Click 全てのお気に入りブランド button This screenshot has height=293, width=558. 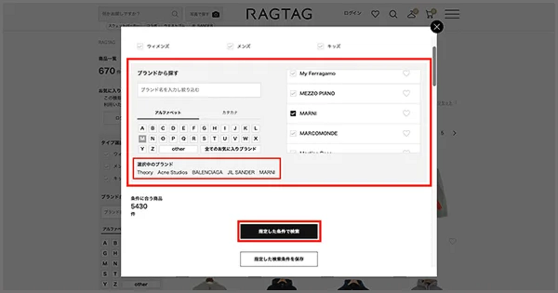pyautogui.click(x=231, y=149)
